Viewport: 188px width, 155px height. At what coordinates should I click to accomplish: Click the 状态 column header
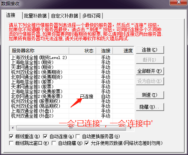pyautogui.click(x=83, y=50)
